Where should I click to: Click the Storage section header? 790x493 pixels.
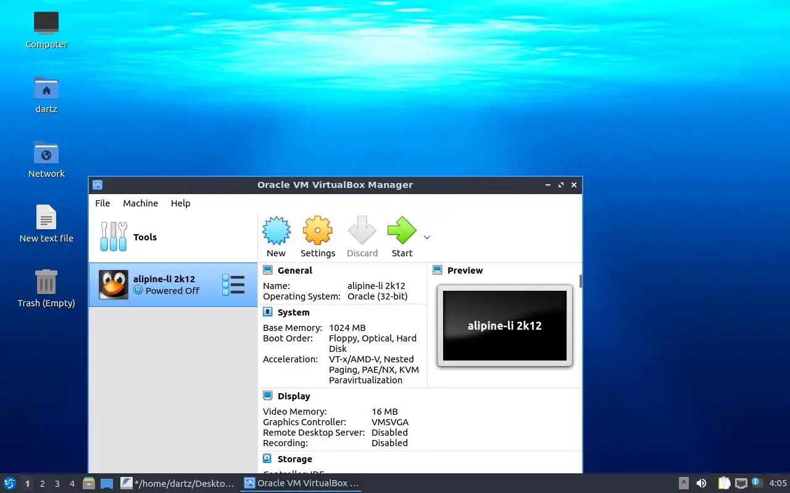[x=294, y=459]
